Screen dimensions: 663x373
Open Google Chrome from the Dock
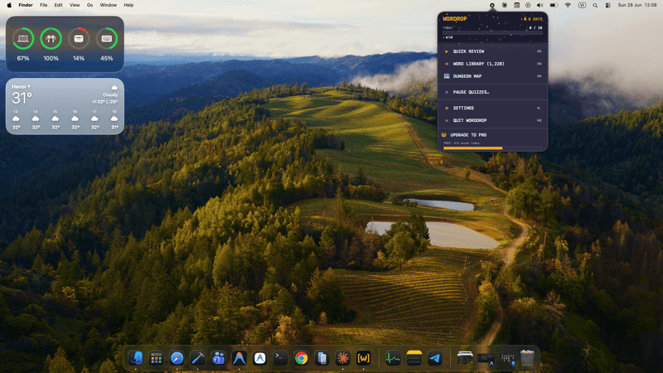click(302, 358)
